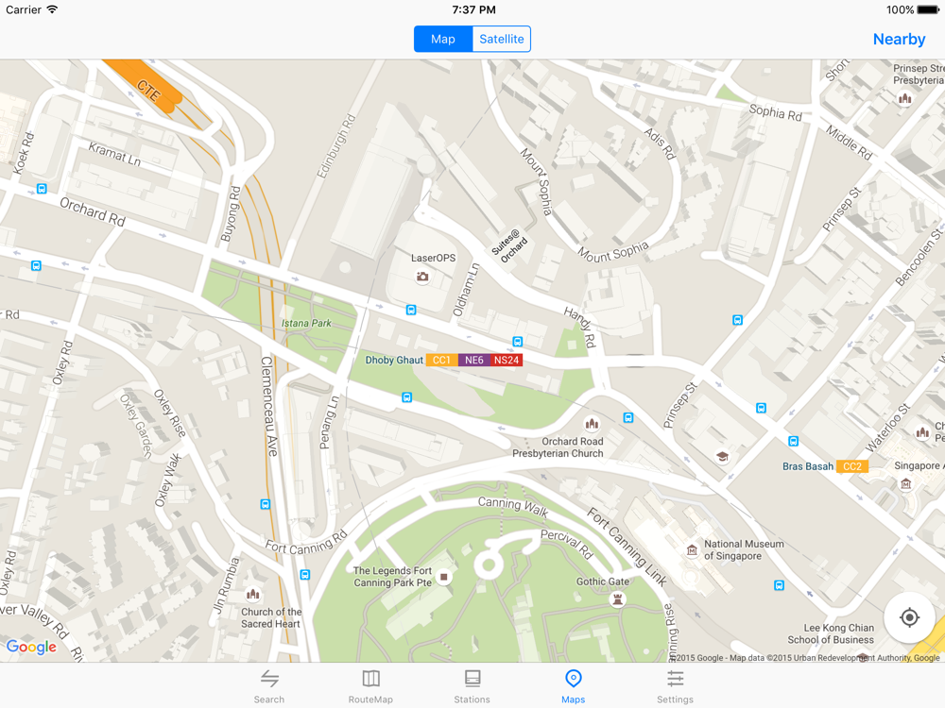Tap the my-location crosshair button
The width and height of the screenshot is (945, 708).
909,617
